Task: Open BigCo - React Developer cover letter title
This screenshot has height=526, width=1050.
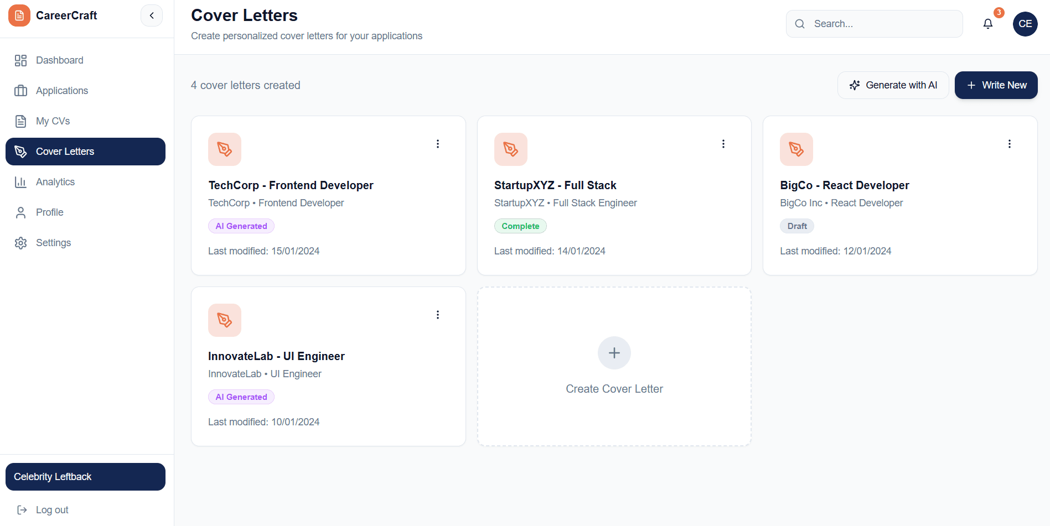Action: point(845,185)
